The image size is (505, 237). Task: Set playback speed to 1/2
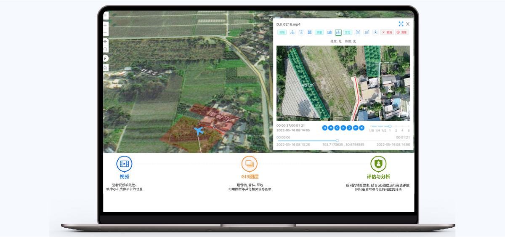pos(384,130)
